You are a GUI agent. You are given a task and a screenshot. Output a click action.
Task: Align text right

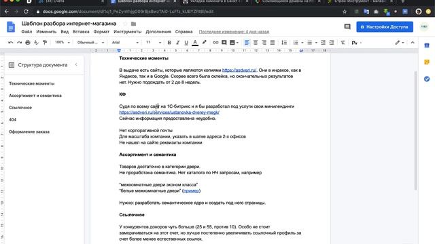[264, 43]
